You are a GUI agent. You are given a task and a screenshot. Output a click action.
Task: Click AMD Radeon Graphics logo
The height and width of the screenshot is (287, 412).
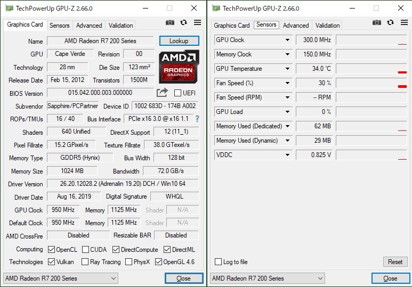pyautogui.click(x=179, y=67)
